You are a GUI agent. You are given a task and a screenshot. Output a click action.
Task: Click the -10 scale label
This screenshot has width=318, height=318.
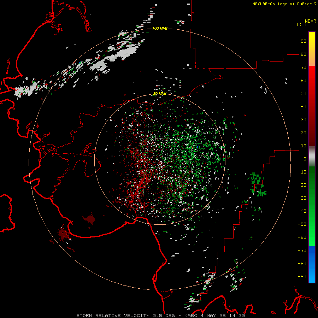[x=302, y=172]
